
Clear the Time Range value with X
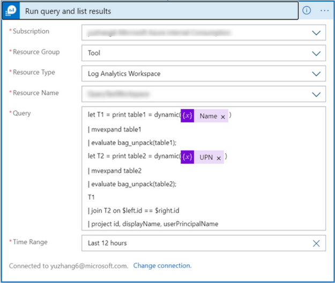pos(316,243)
